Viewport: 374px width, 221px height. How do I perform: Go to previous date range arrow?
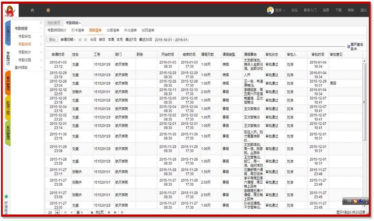point(80,40)
